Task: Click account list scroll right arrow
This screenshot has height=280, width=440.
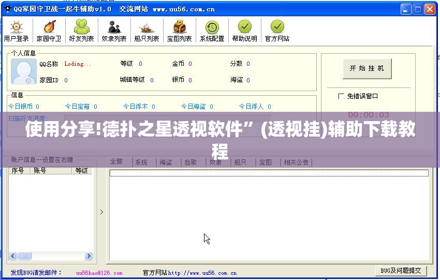Action: pos(89,256)
